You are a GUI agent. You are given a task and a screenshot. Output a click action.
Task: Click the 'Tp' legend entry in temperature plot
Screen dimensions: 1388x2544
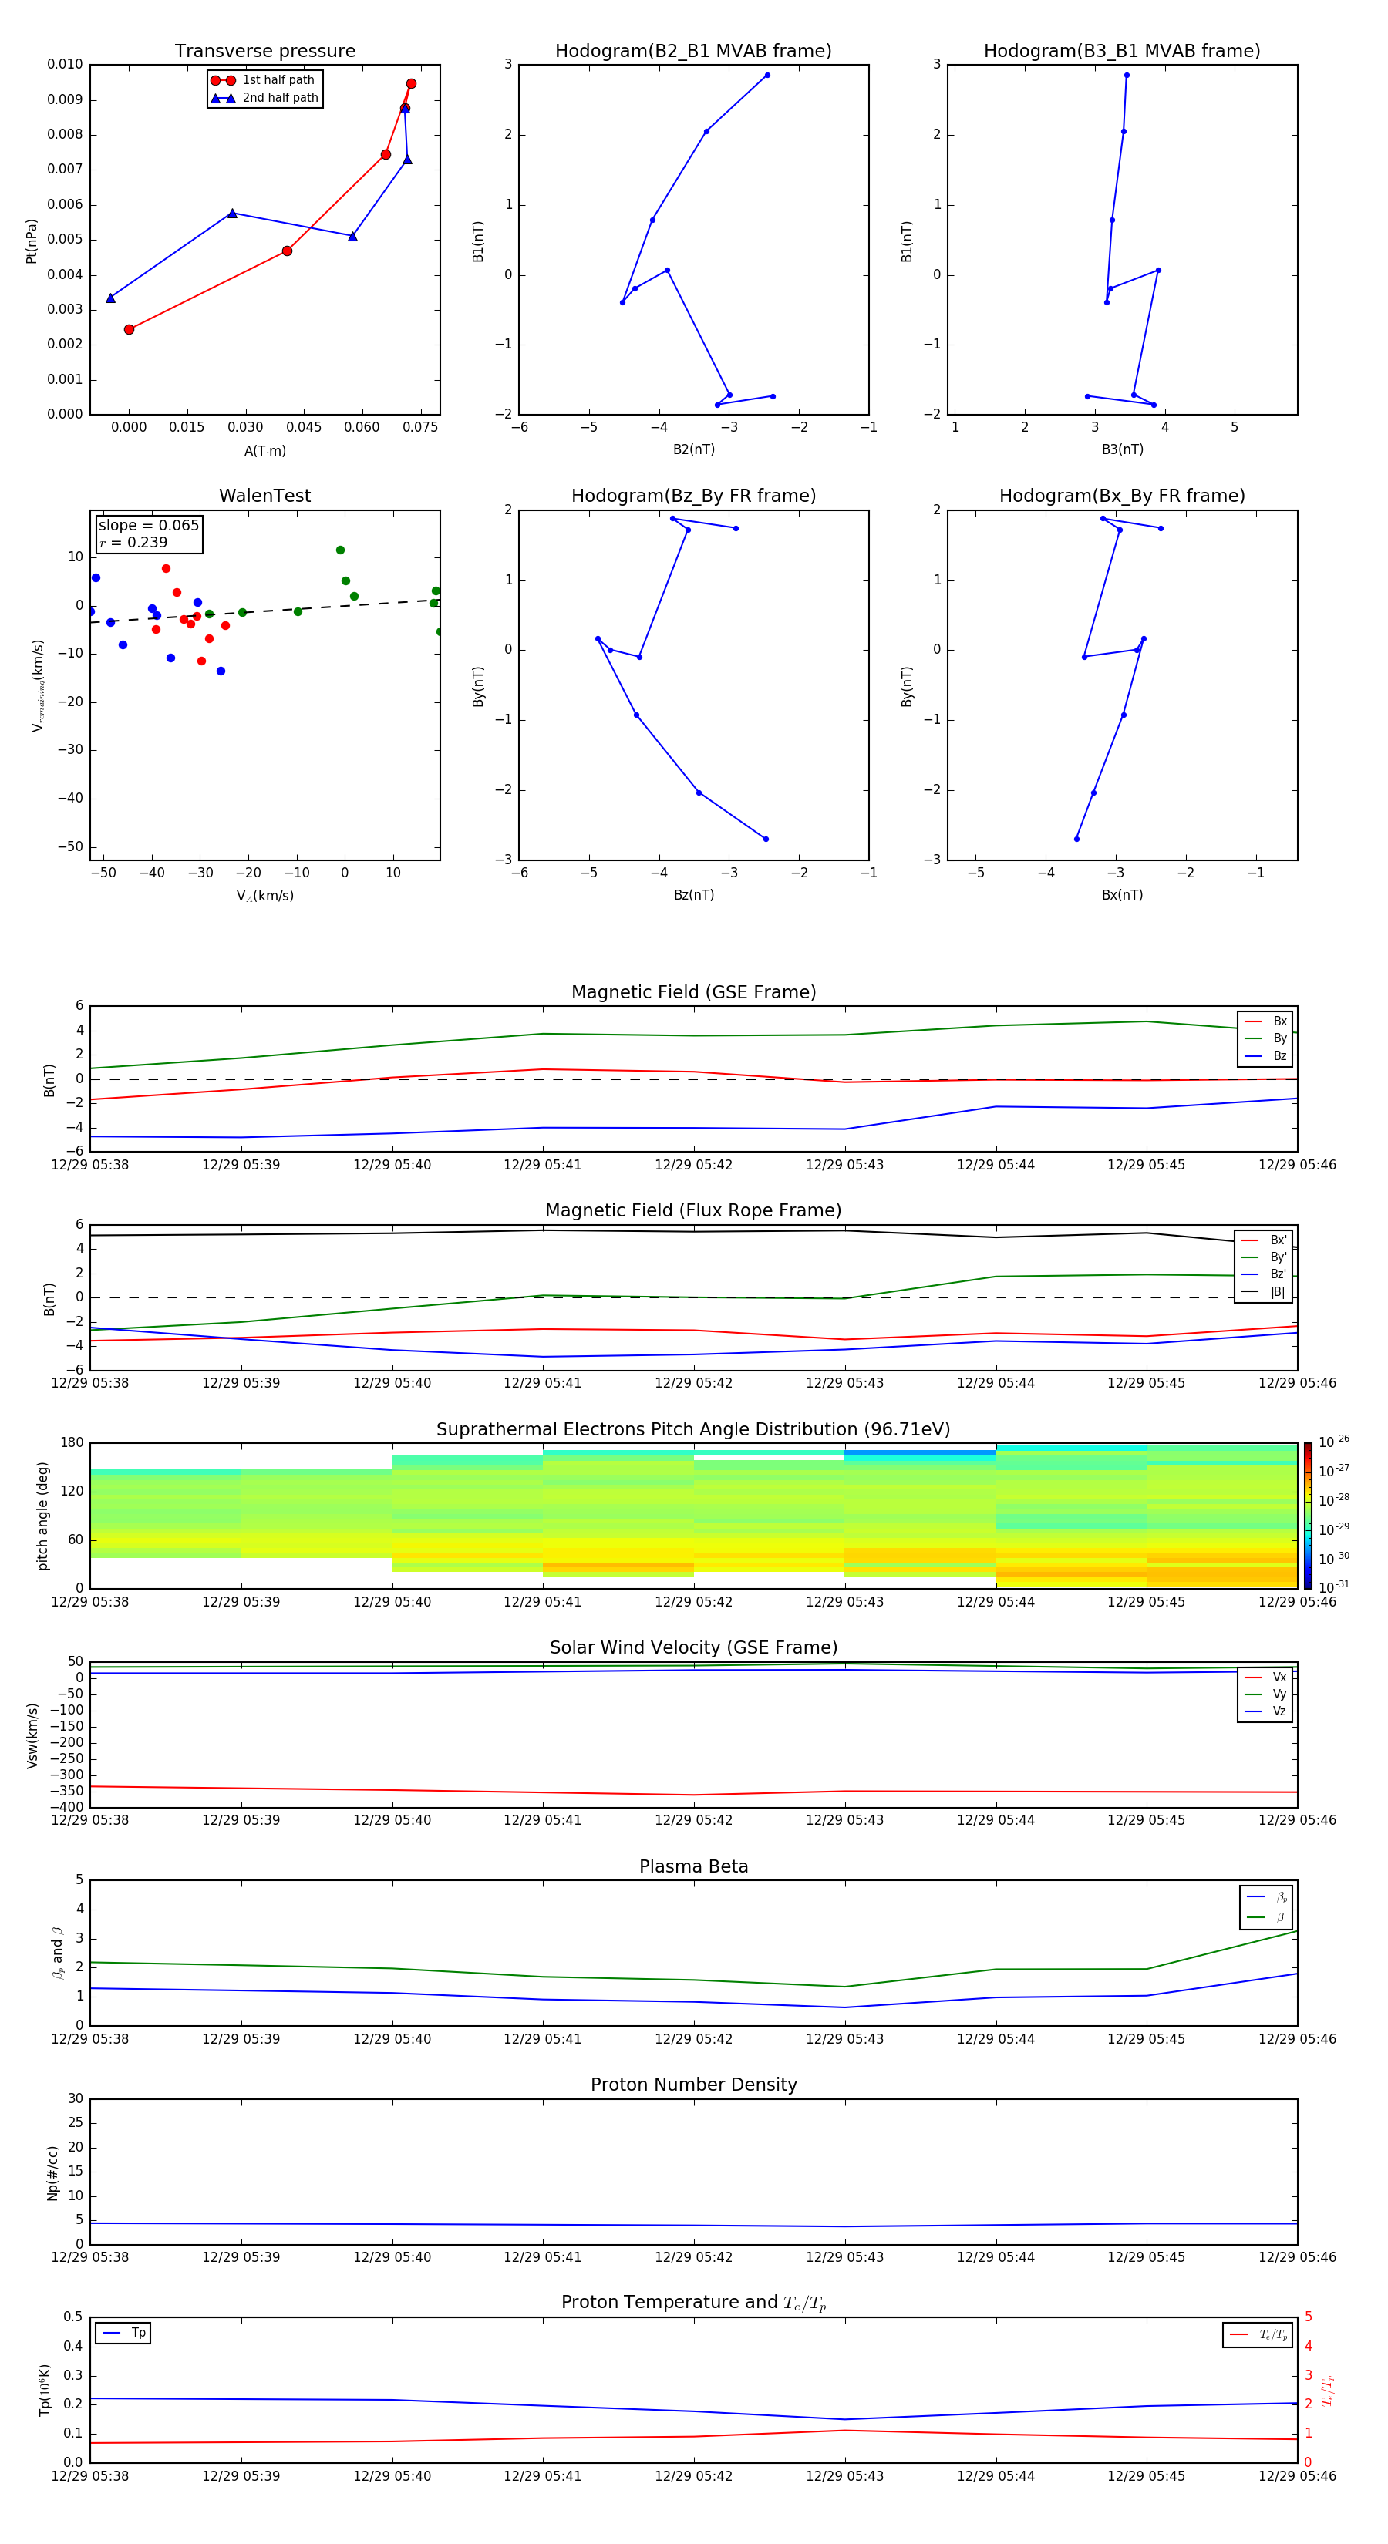click(x=123, y=2333)
